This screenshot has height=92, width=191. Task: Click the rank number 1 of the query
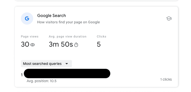22,75
